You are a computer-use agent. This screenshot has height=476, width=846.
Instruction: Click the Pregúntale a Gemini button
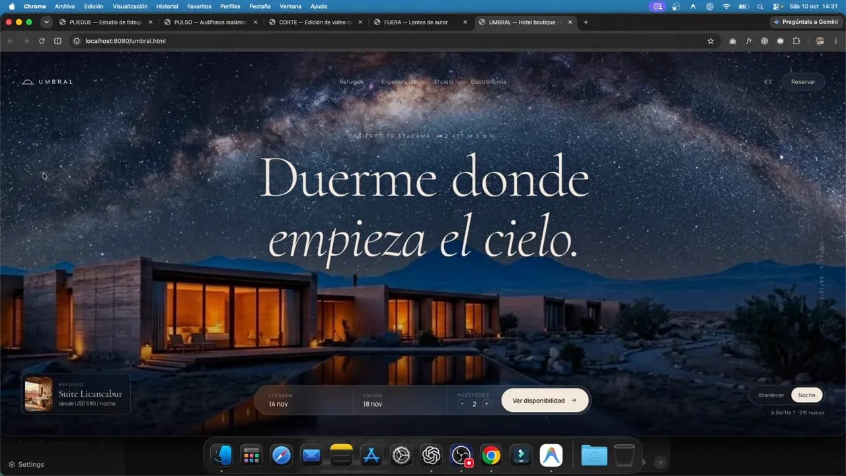806,22
